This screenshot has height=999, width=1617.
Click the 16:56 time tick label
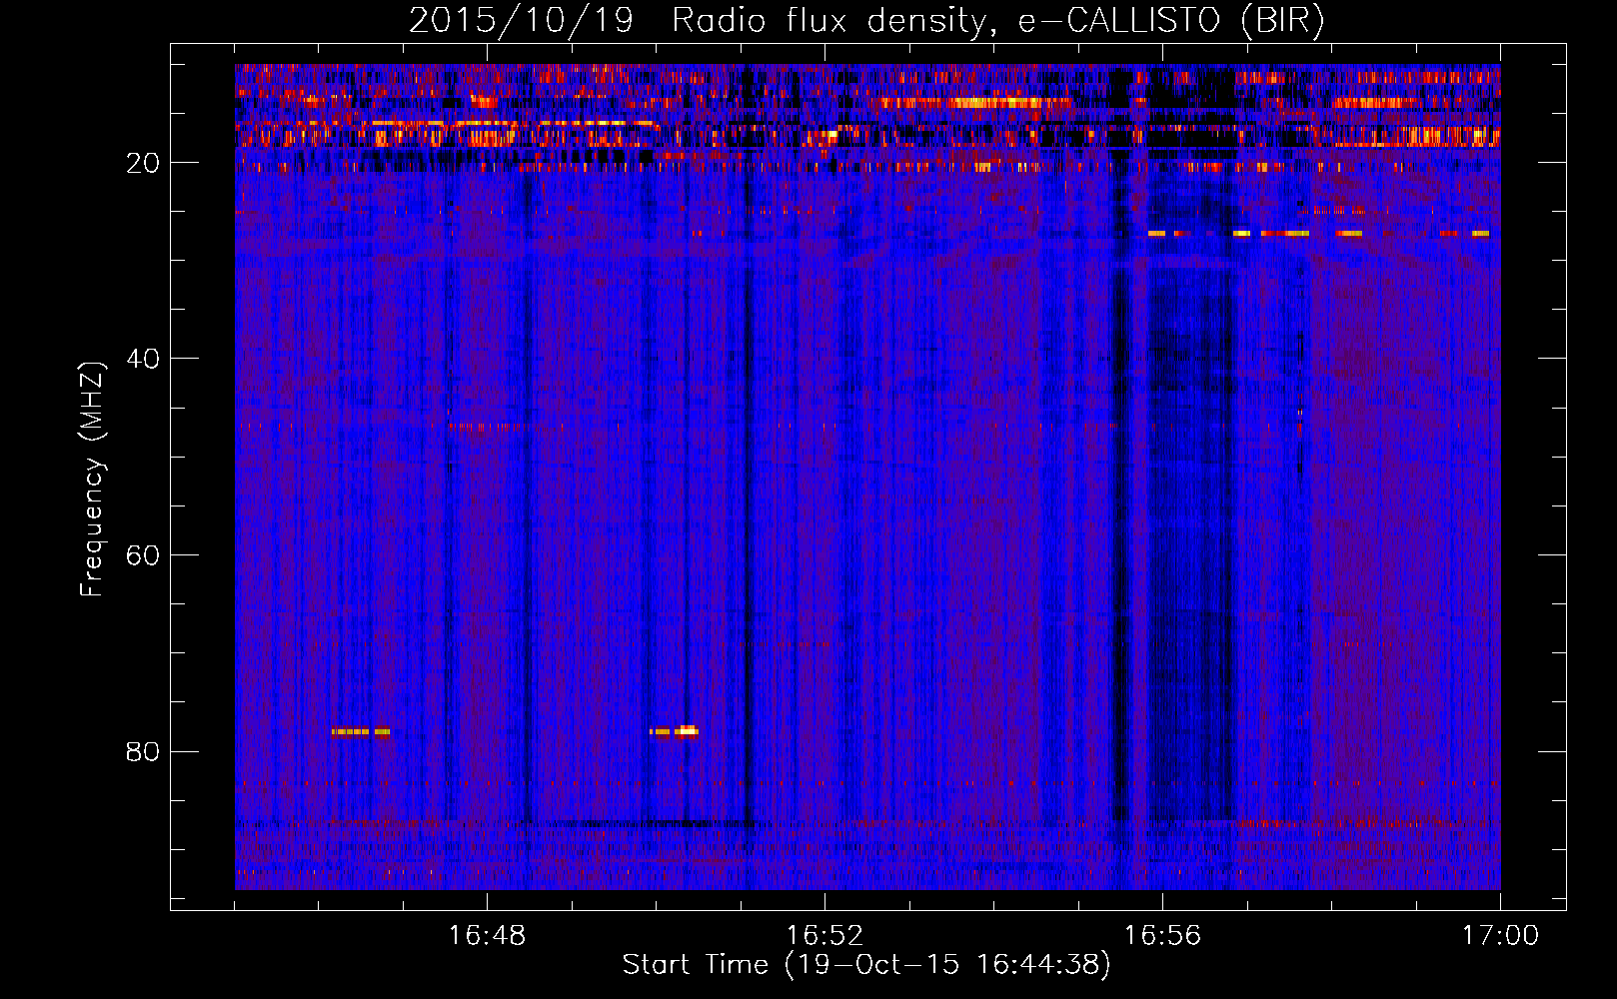click(1162, 935)
